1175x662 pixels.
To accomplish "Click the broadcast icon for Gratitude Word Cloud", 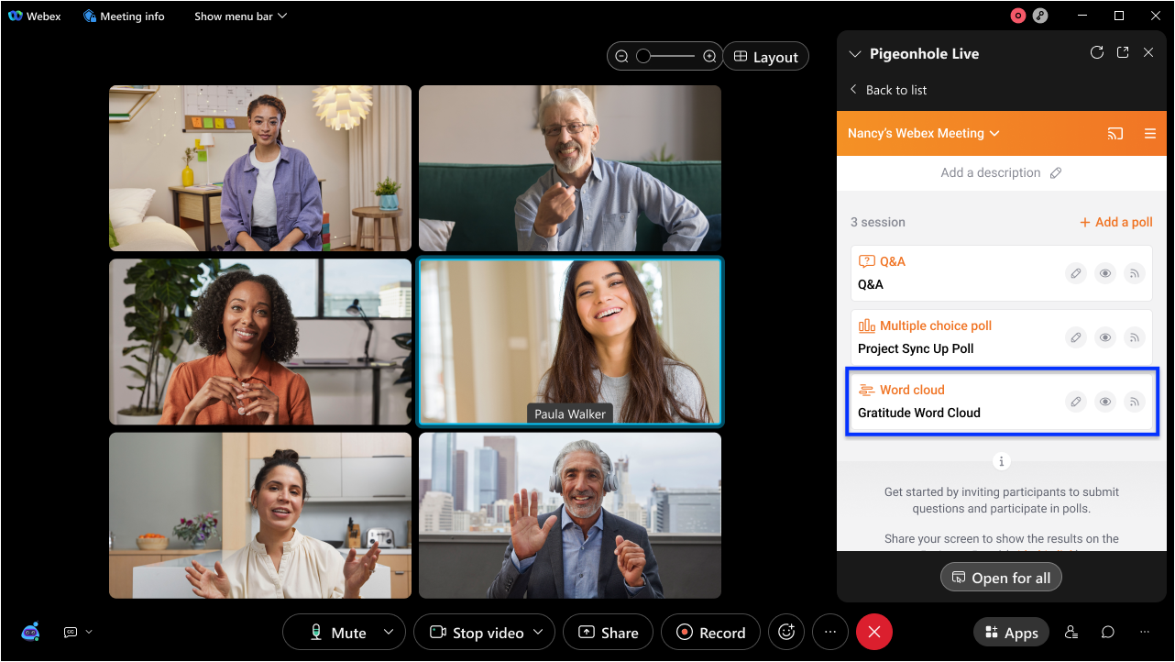I will click(x=1135, y=402).
